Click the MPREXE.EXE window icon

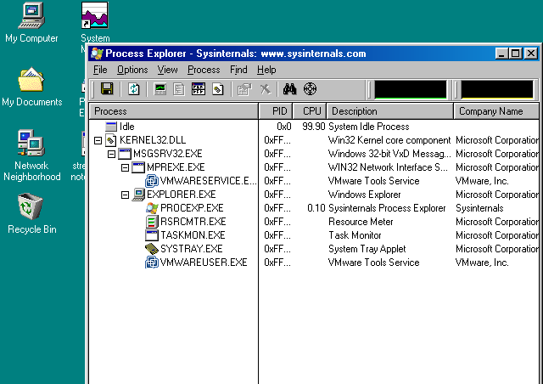click(x=138, y=167)
